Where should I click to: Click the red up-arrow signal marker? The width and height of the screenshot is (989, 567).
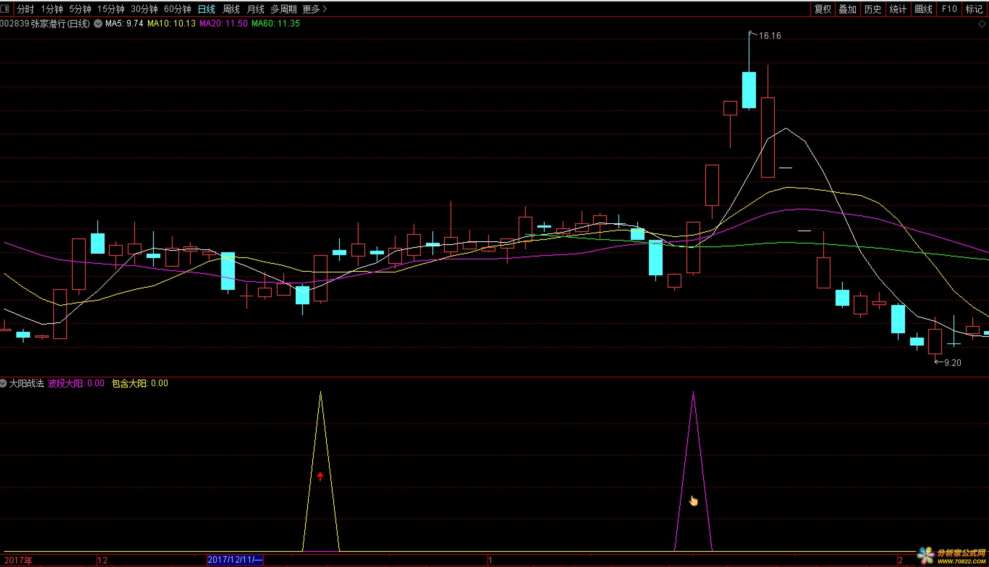click(320, 476)
